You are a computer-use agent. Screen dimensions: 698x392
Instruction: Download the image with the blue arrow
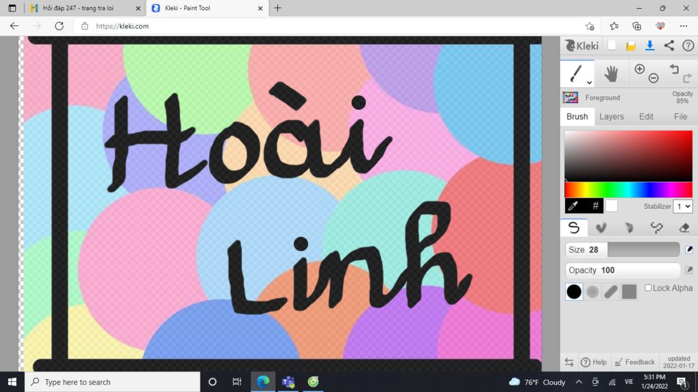pyautogui.click(x=650, y=46)
